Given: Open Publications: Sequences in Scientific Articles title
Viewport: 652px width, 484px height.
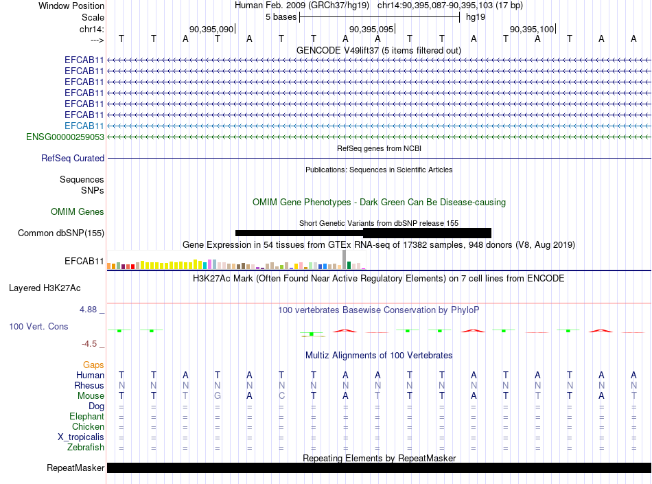Looking at the screenshot, I should tap(379, 170).
